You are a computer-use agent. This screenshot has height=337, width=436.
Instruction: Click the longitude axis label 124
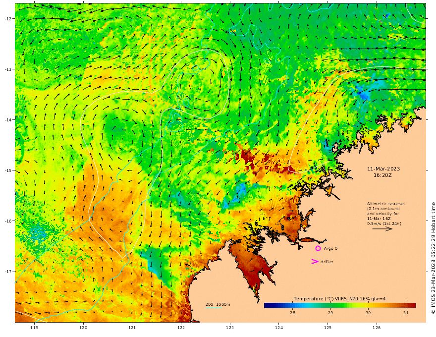tap(279, 328)
